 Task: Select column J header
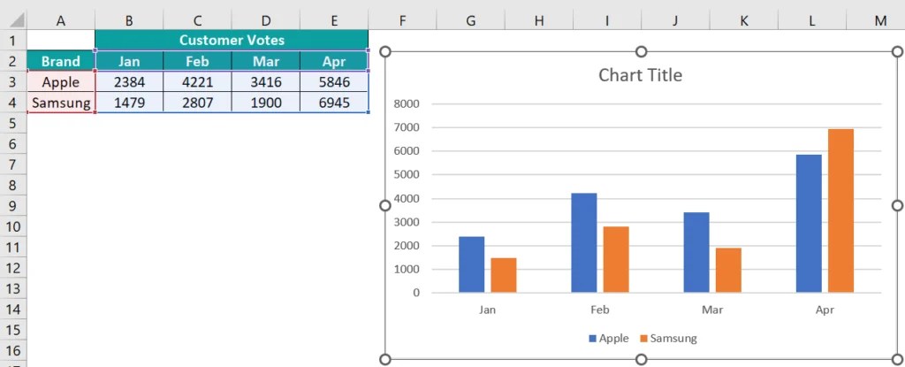click(x=675, y=21)
